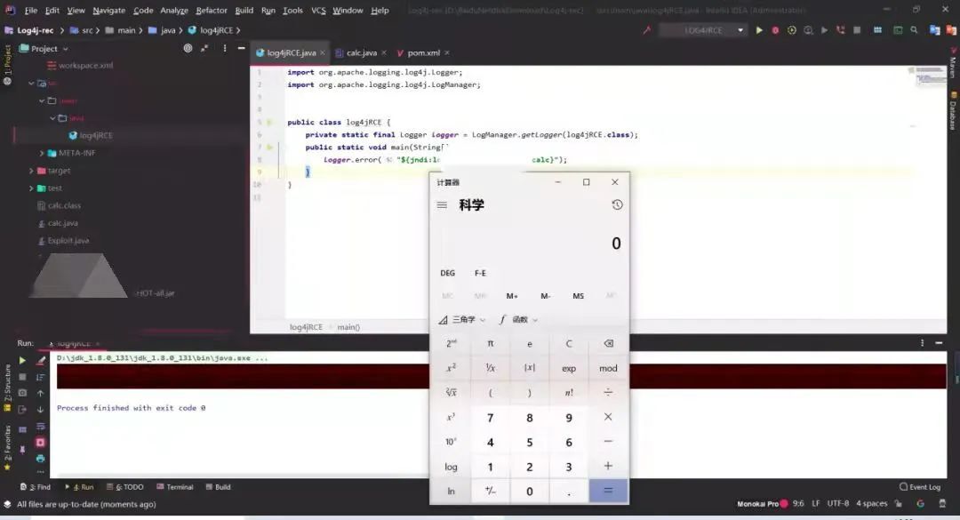Open the Refactor menu

(x=212, y=11)
